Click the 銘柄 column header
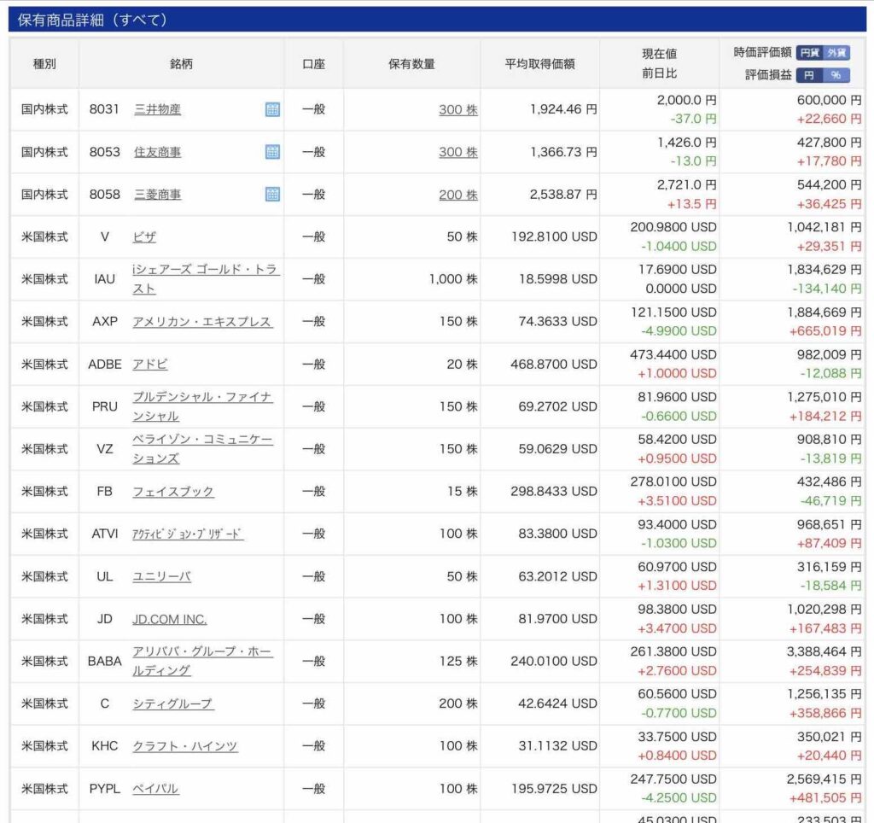The width and height of the screenshot is (874, 823). [x=181, y=63]
